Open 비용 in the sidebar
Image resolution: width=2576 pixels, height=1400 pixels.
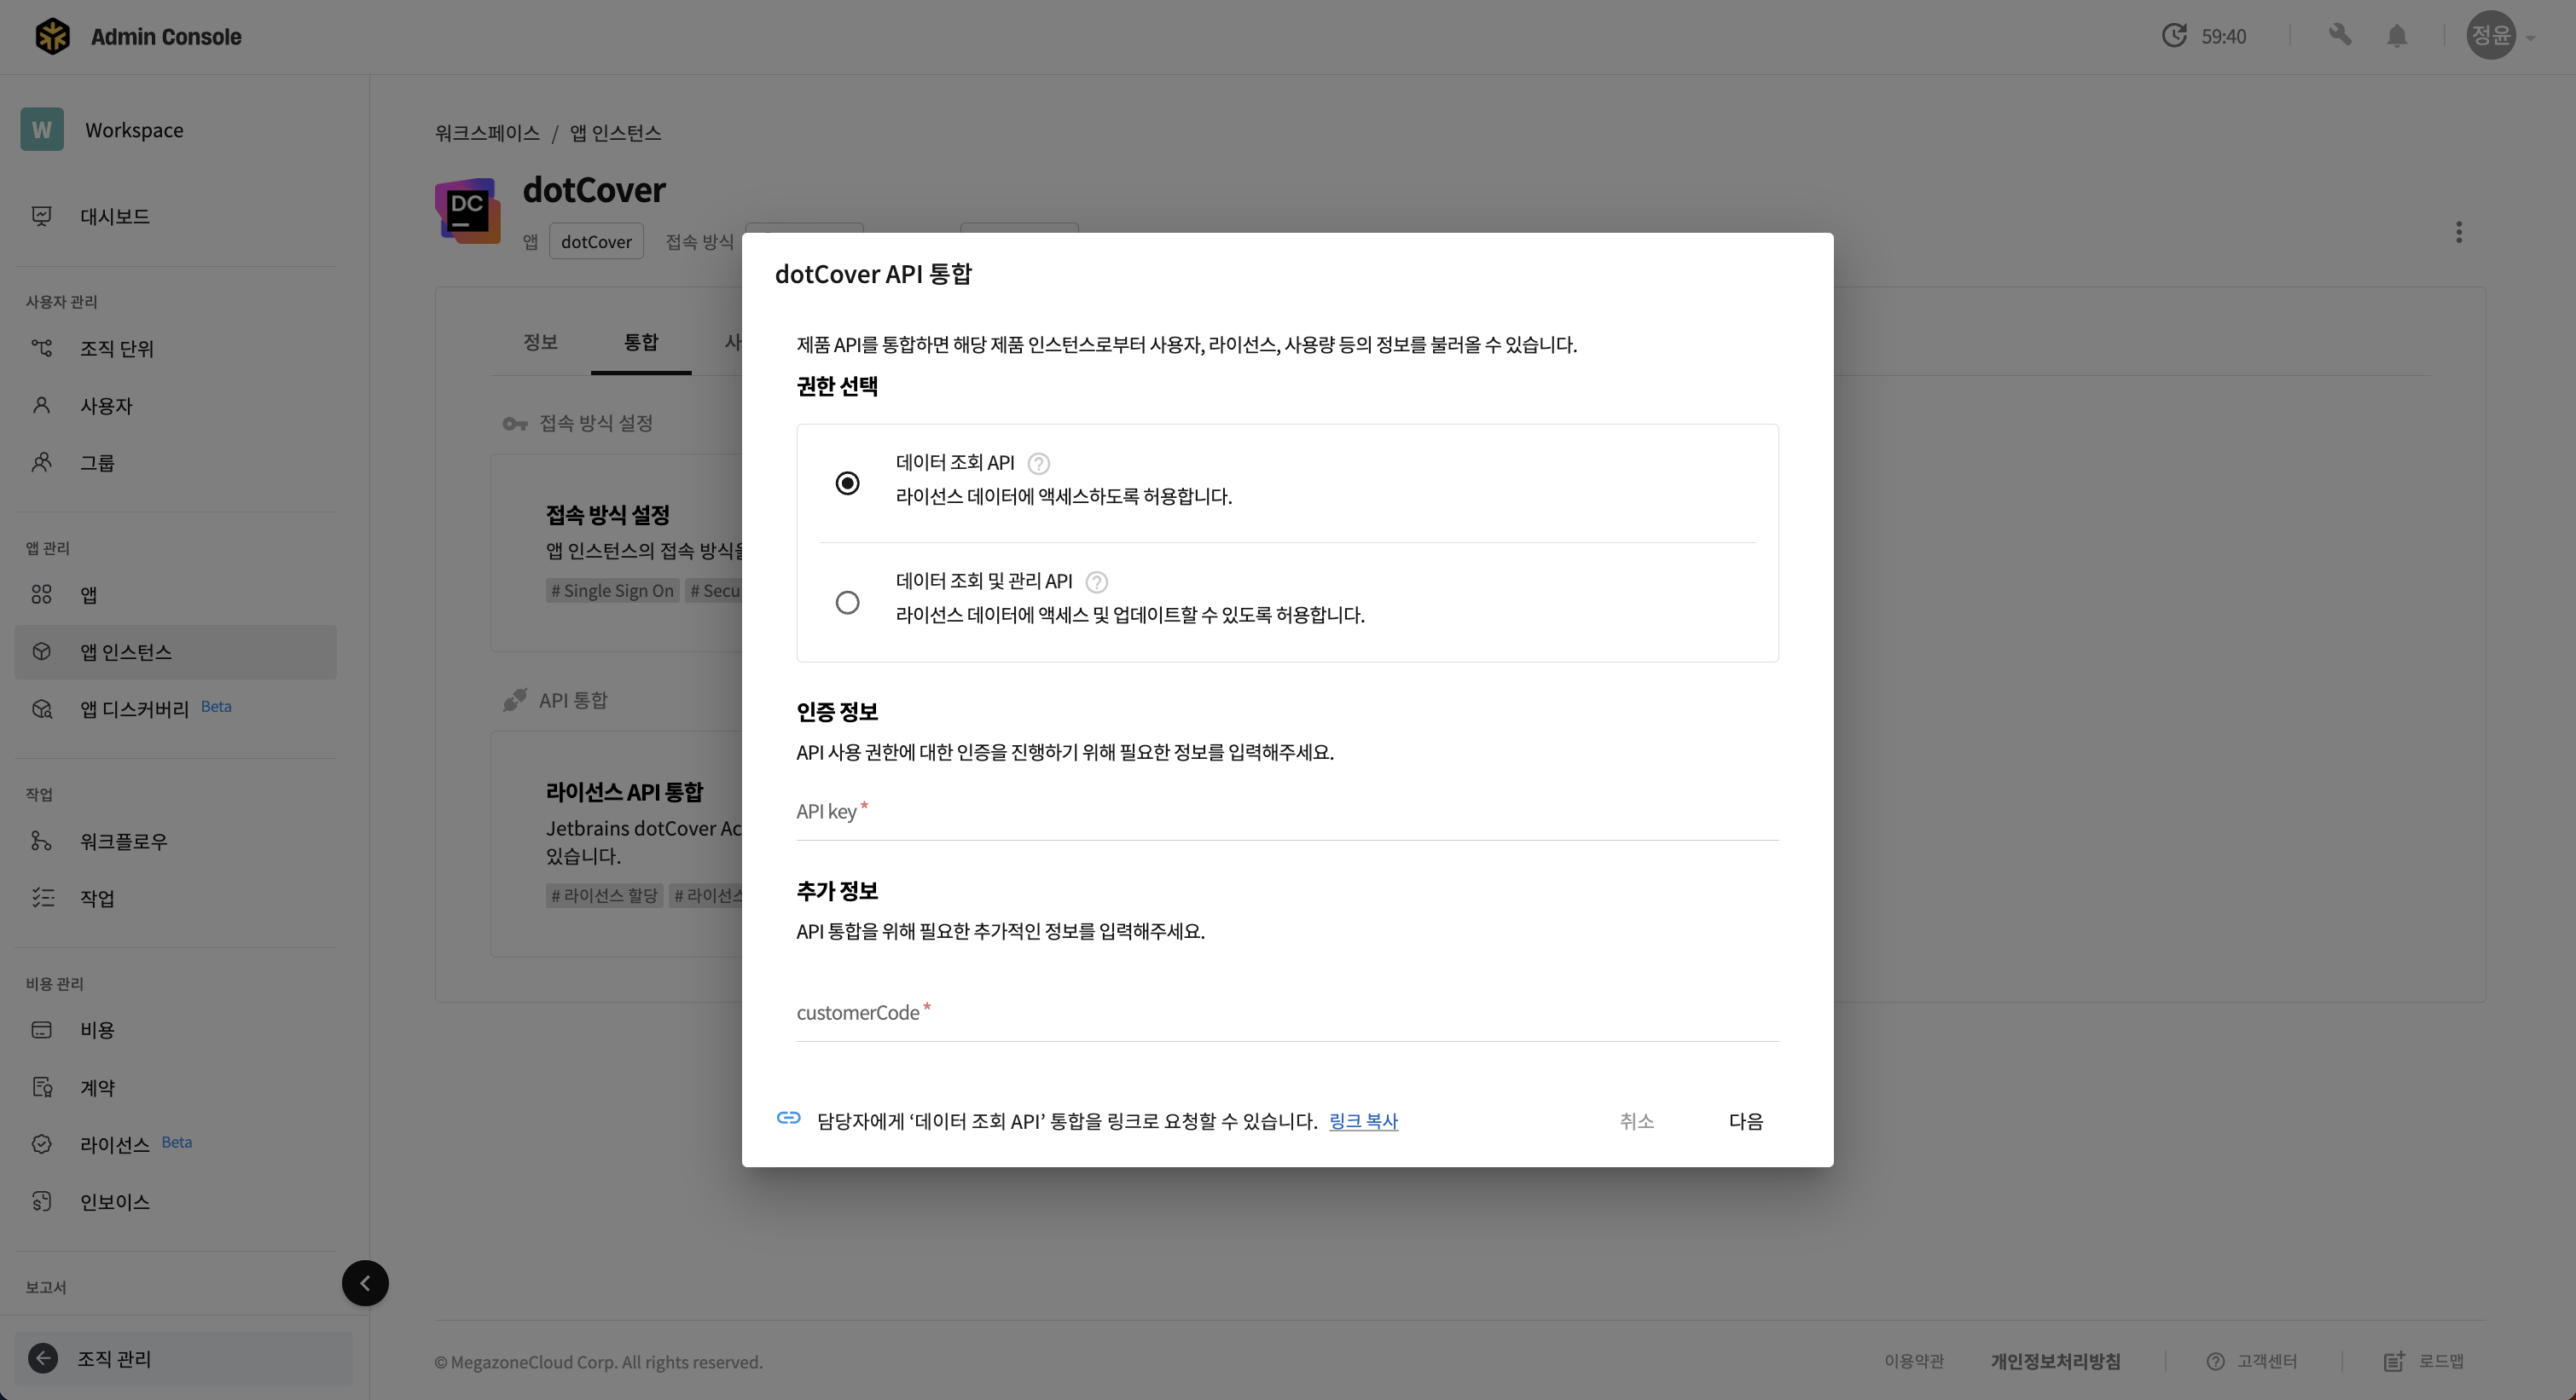176,1029
